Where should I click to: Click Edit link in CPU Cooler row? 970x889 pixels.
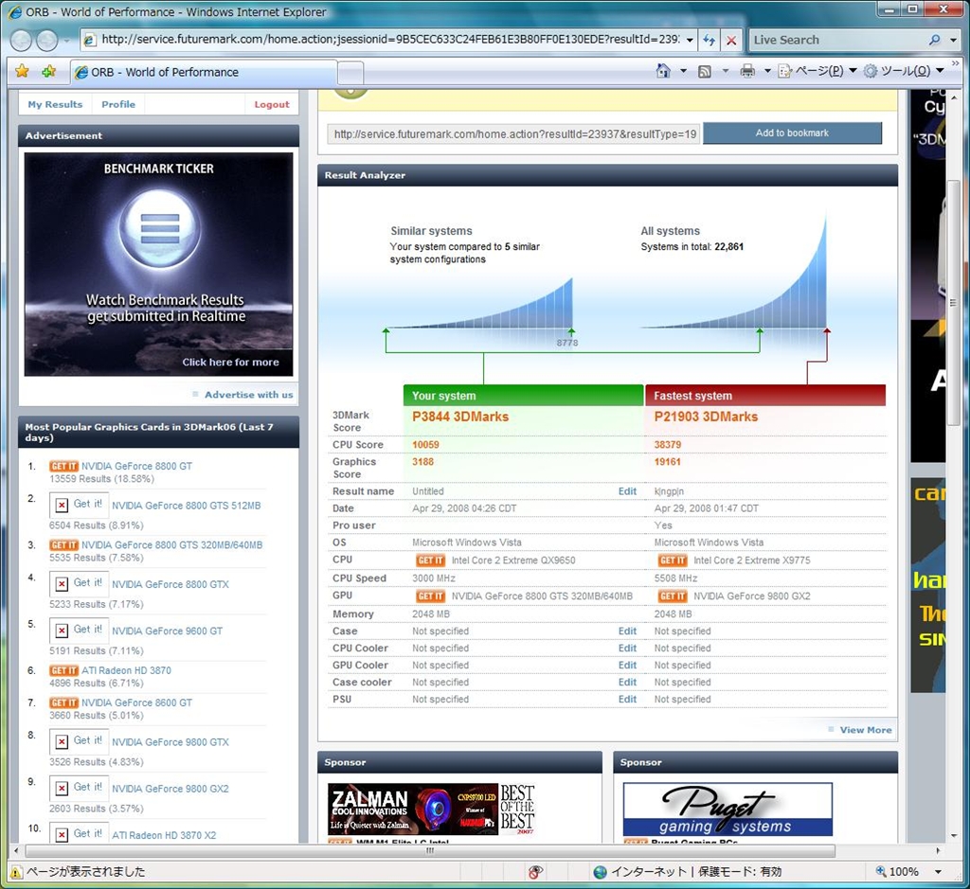click(627, 648)
